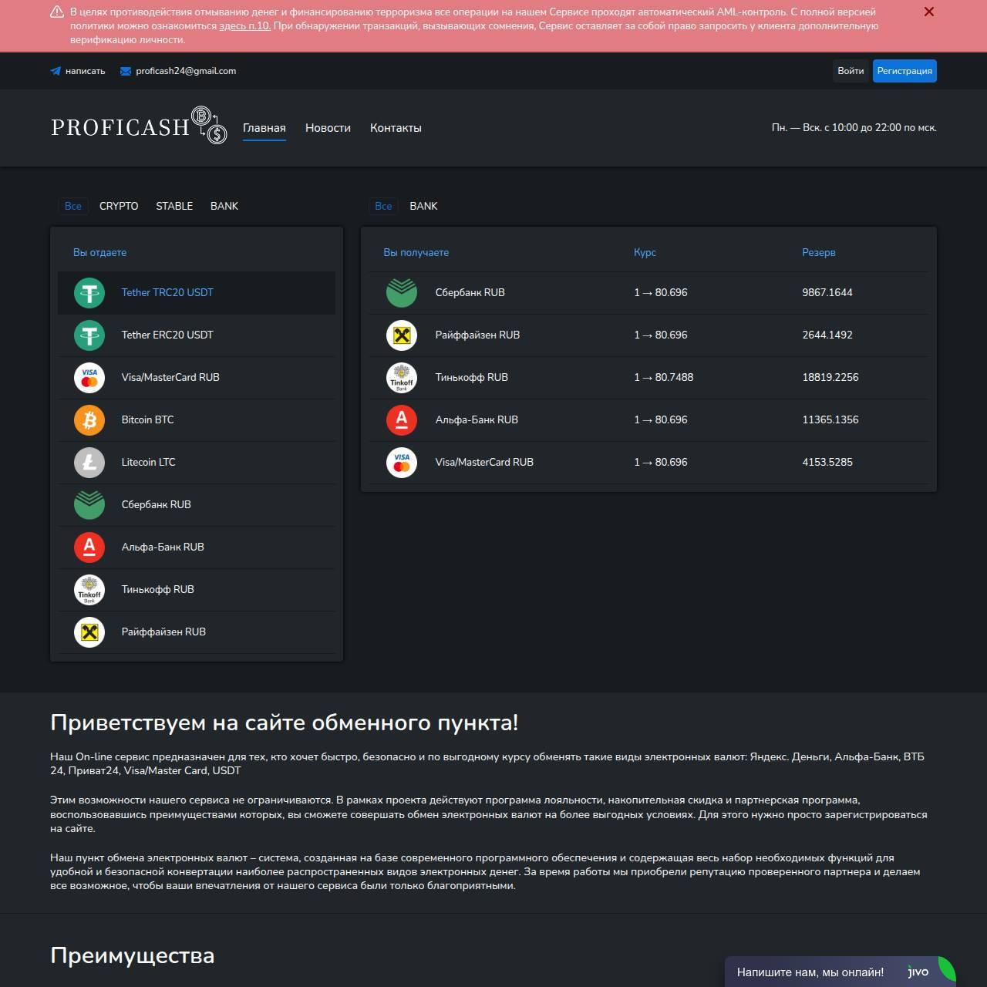
Task: Click the Войти button
Action: pyautogui.click(x=851, y=71)
